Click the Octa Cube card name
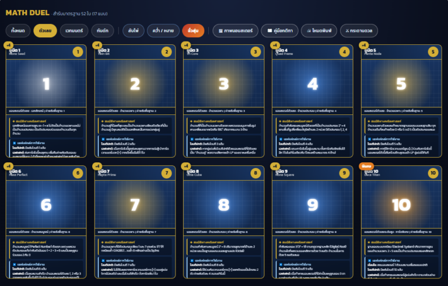448x286 pixels. pyautogui.click(x=194, y=175)
